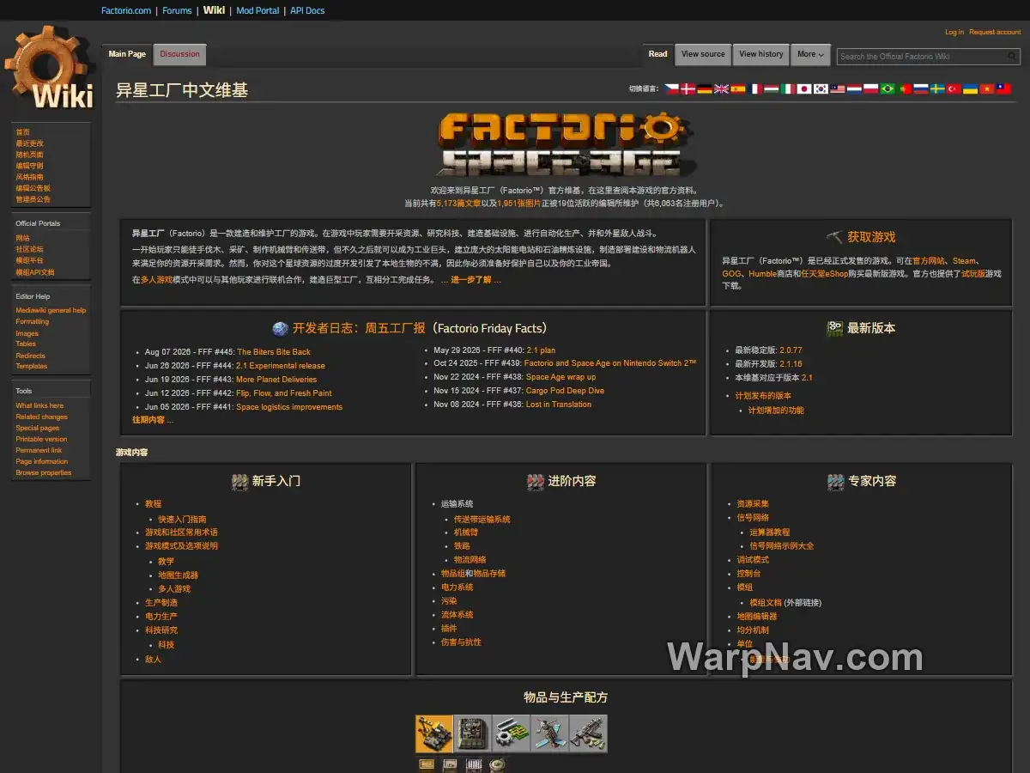Image resolution: width=1030 pixels, height=773 pixels.
Task: Open Related changes in Tools
Action: click(x=41, y=417)
